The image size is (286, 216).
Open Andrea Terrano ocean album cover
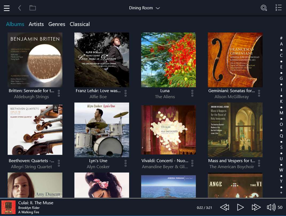click(x=169, y=186)
